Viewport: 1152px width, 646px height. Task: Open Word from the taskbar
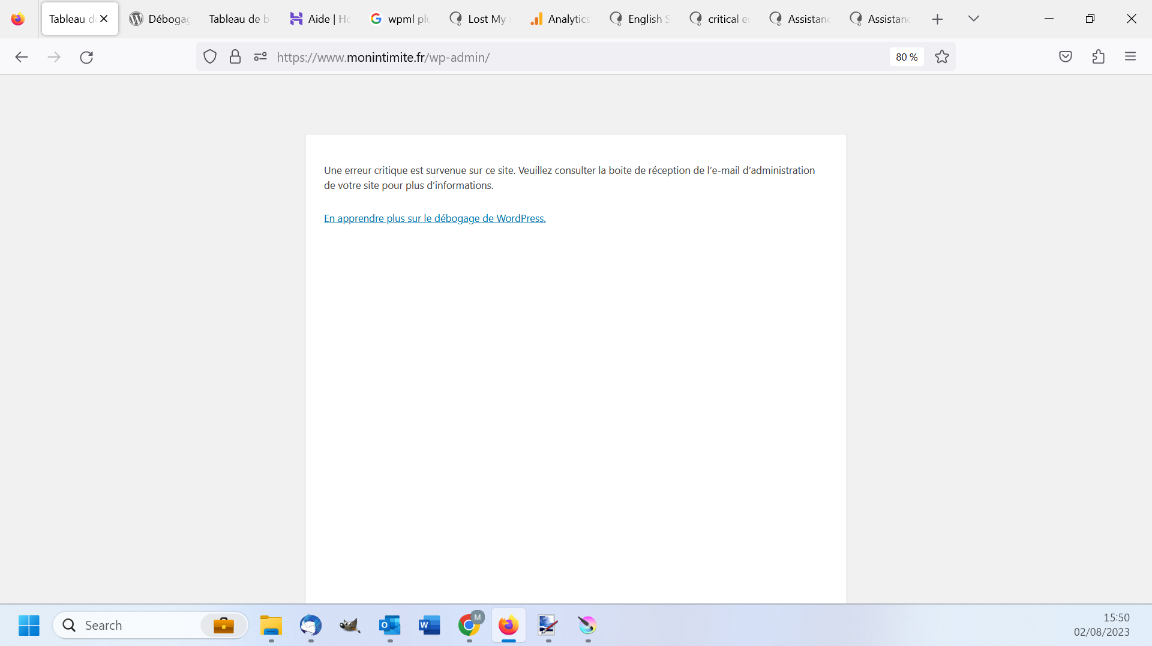coord(430,625)
